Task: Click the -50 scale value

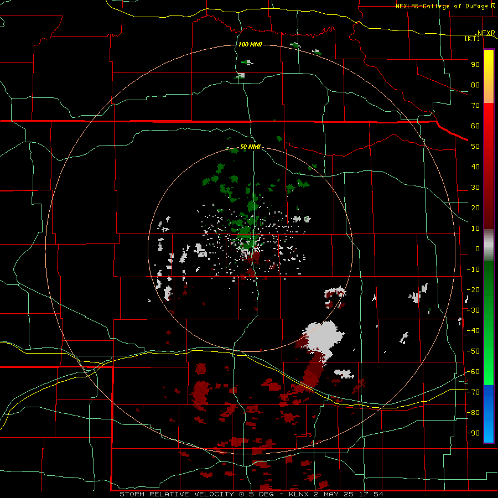Action: 473,351
